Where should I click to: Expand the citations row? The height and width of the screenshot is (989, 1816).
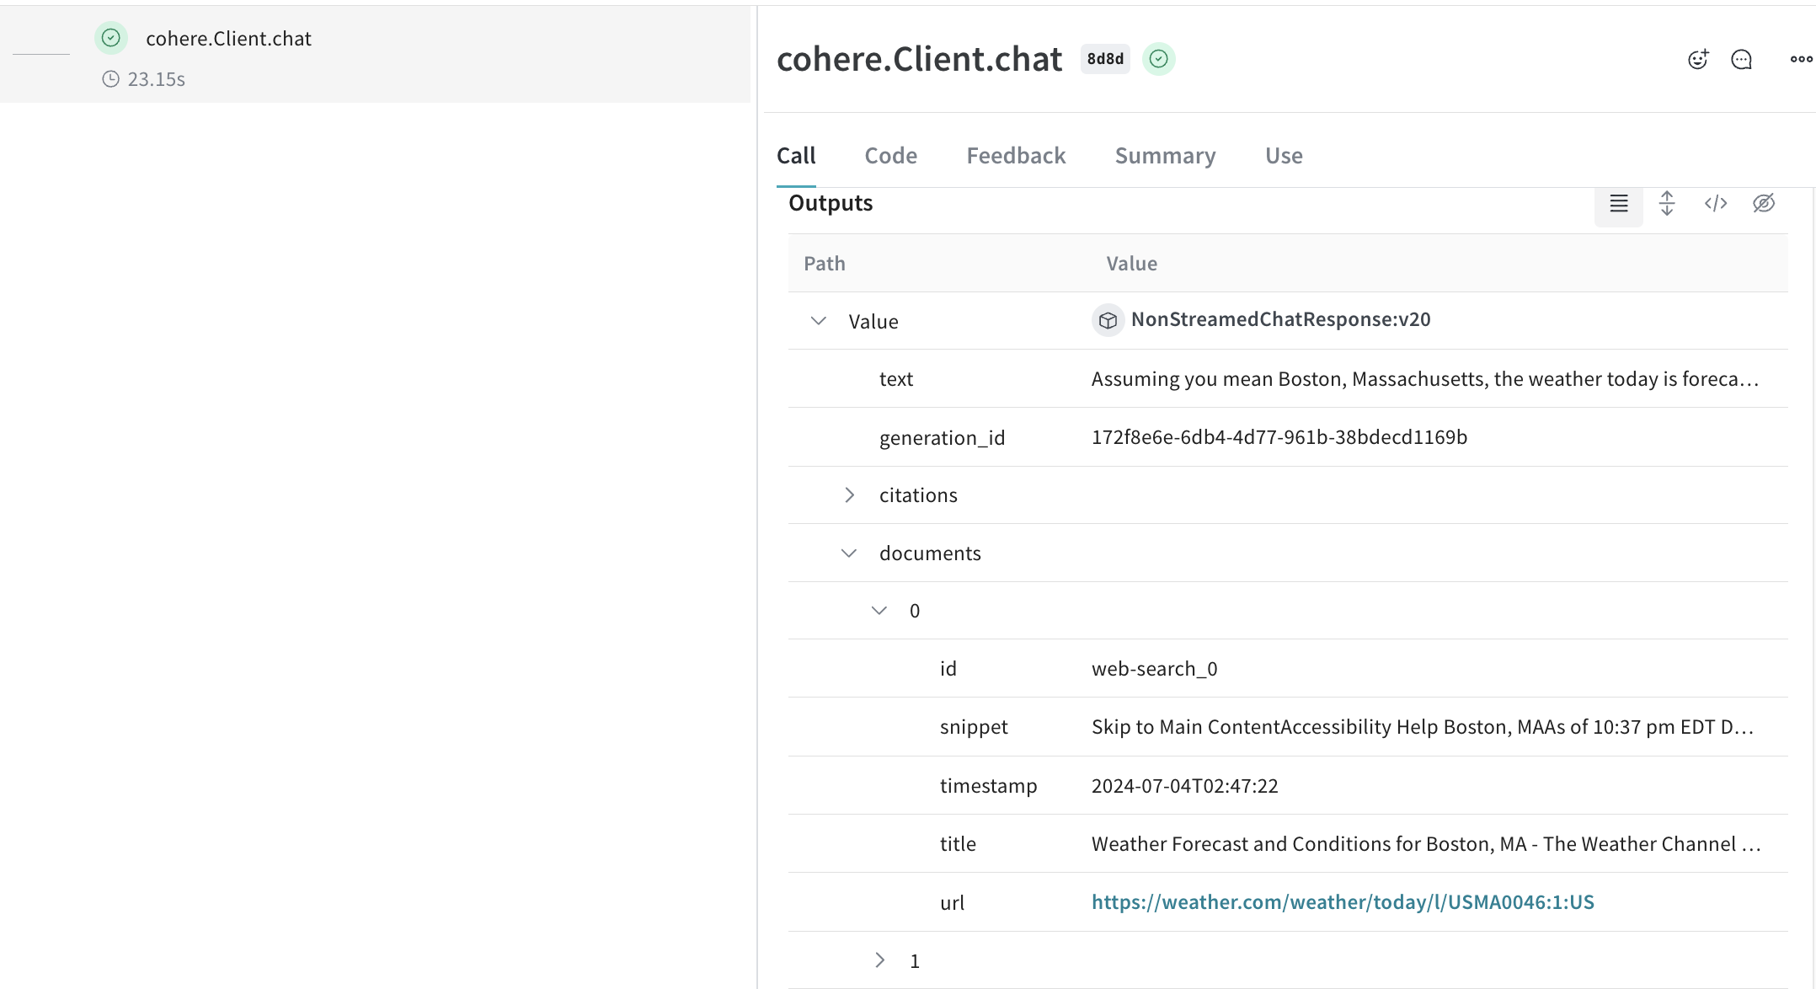pyautogui.click(x=849, y=495)
